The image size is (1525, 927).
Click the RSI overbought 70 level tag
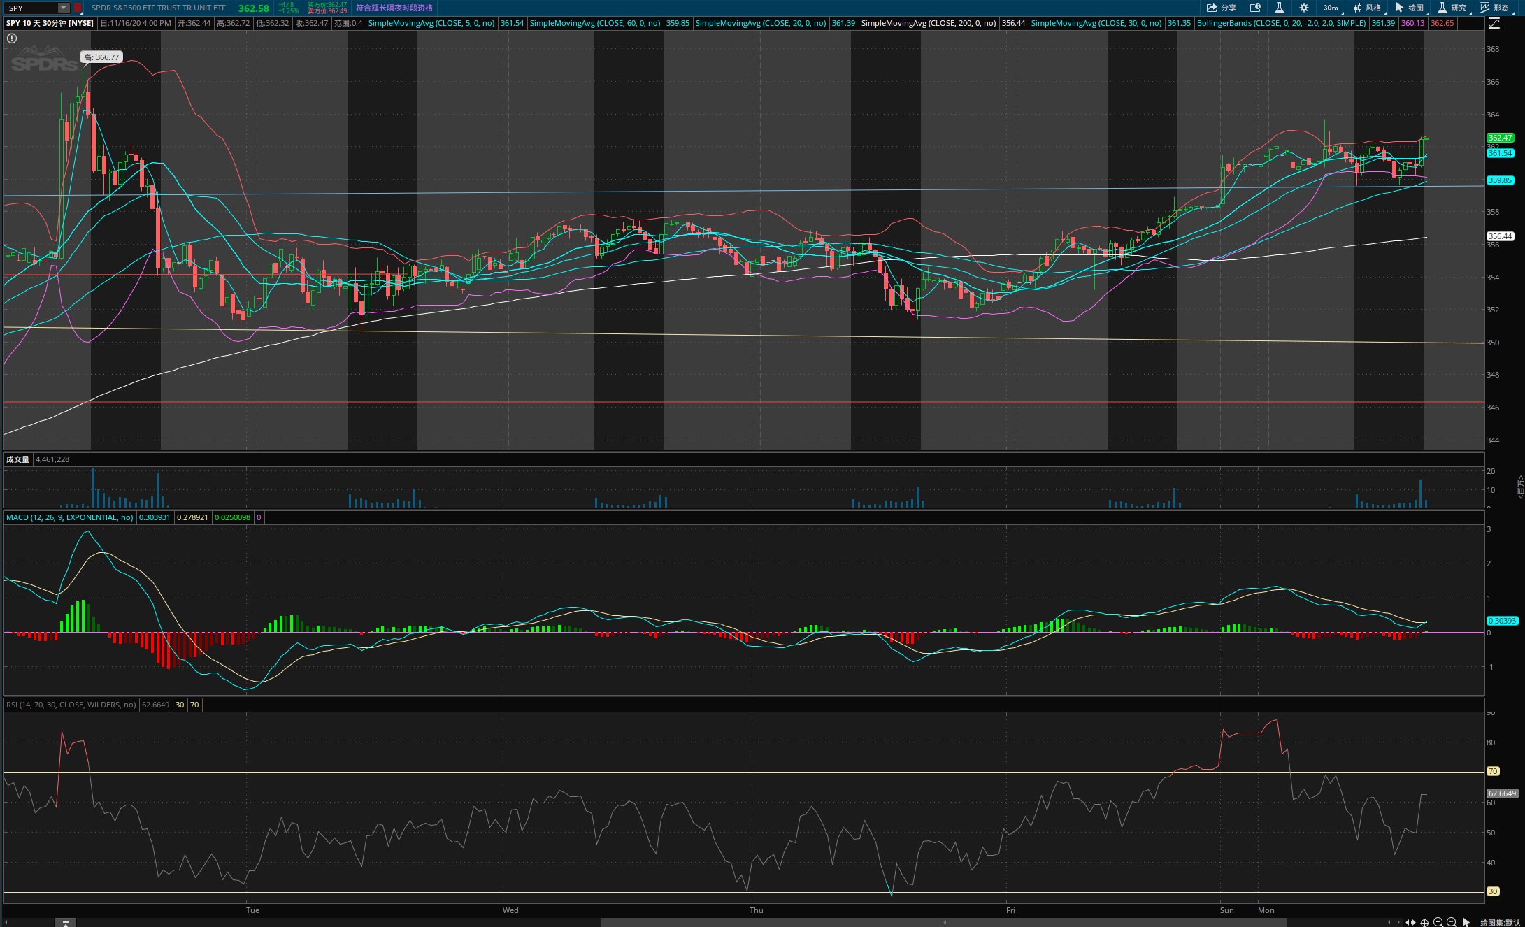point(1493,771)
